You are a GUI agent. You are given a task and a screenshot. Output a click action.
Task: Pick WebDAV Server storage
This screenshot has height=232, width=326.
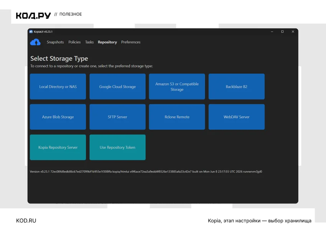[x=237, y=117]
